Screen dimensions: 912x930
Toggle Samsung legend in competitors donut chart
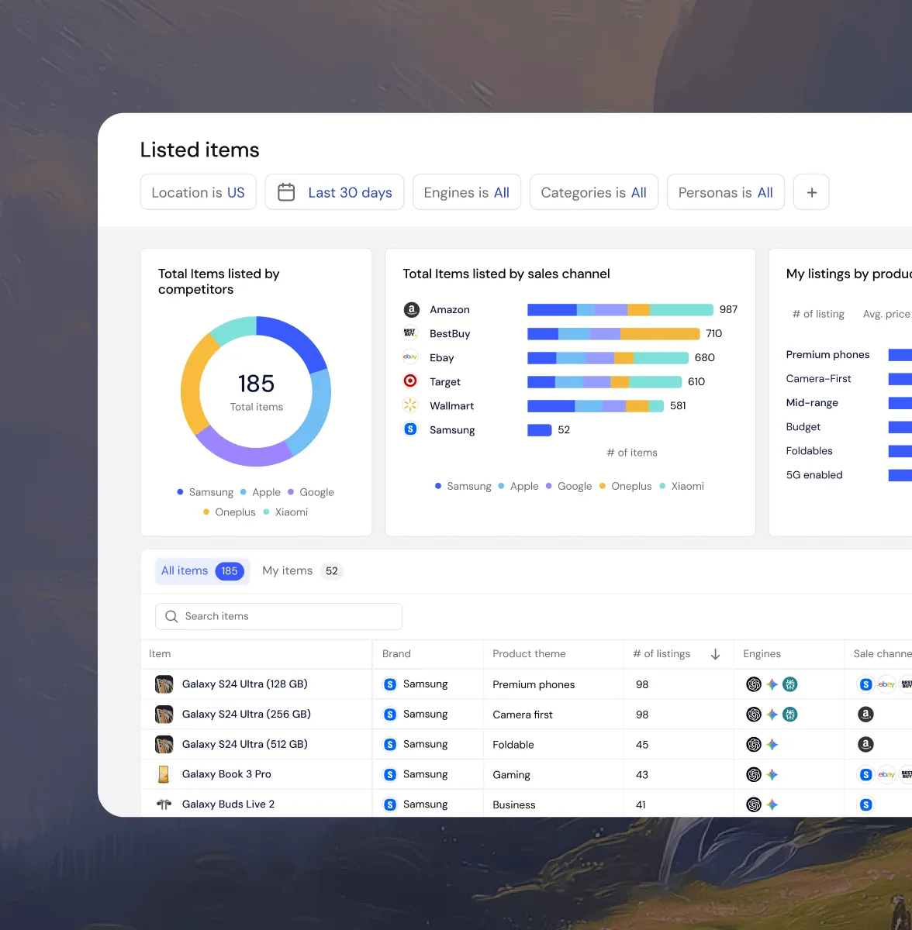click(205, 492)
